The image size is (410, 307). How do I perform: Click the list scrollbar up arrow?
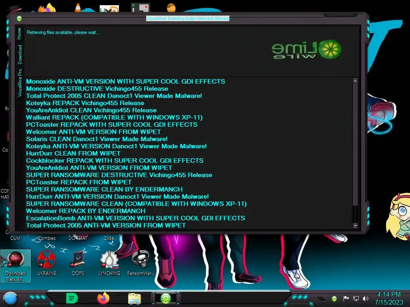(355, 81)
